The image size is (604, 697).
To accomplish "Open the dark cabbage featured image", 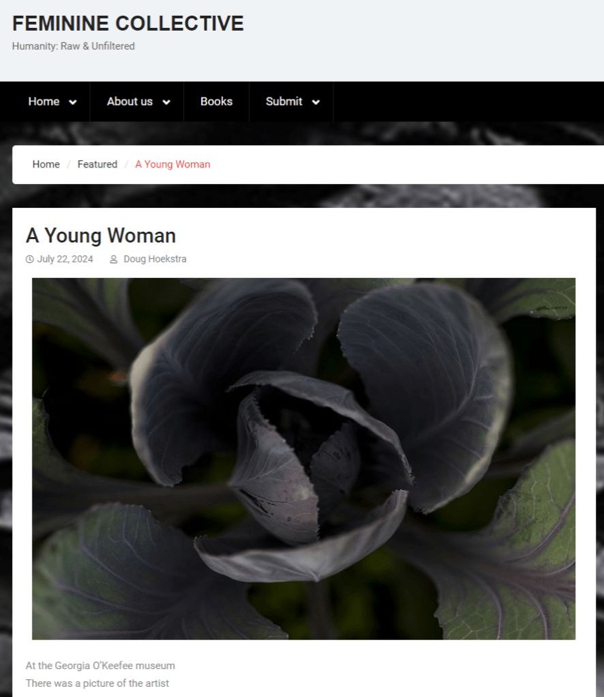I will click(304, 459).
